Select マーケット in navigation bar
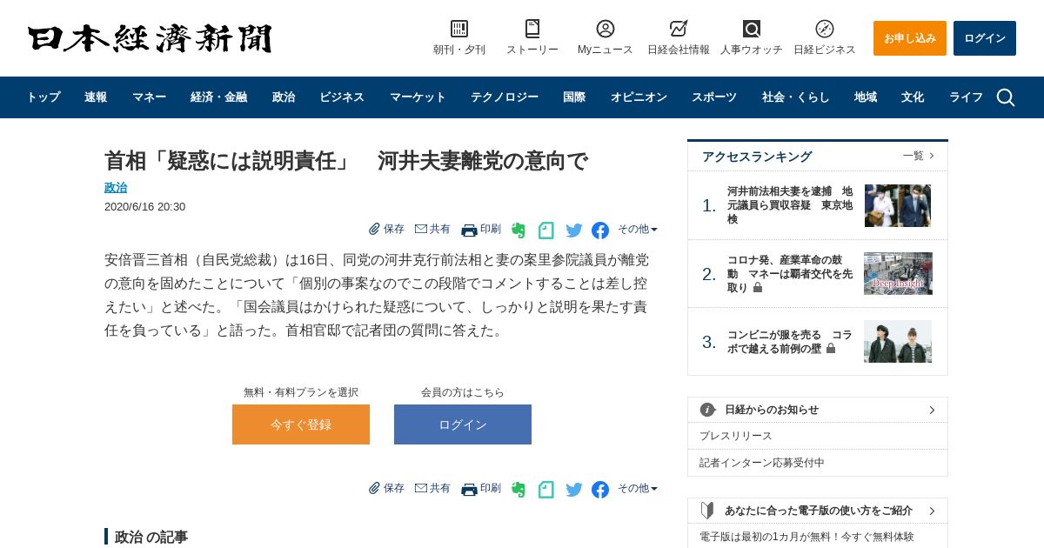 click(x=418, y=97)
